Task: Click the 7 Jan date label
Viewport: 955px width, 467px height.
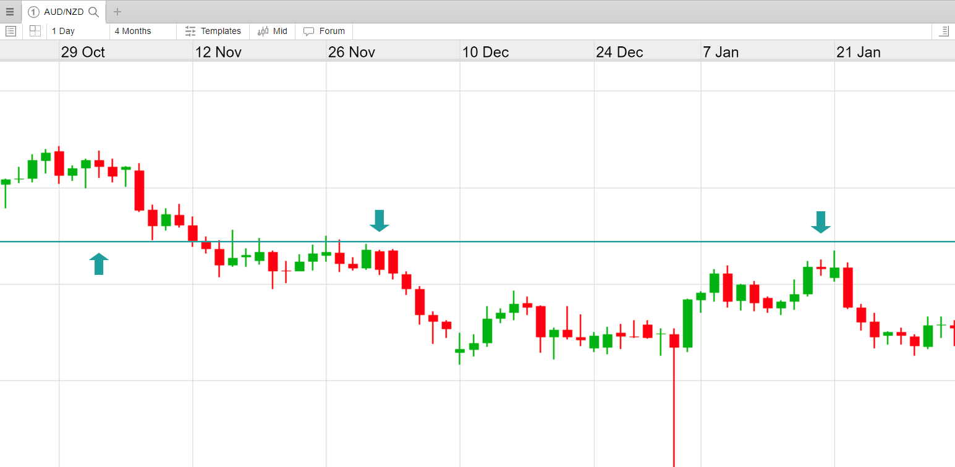Action: tap(721, 52)
